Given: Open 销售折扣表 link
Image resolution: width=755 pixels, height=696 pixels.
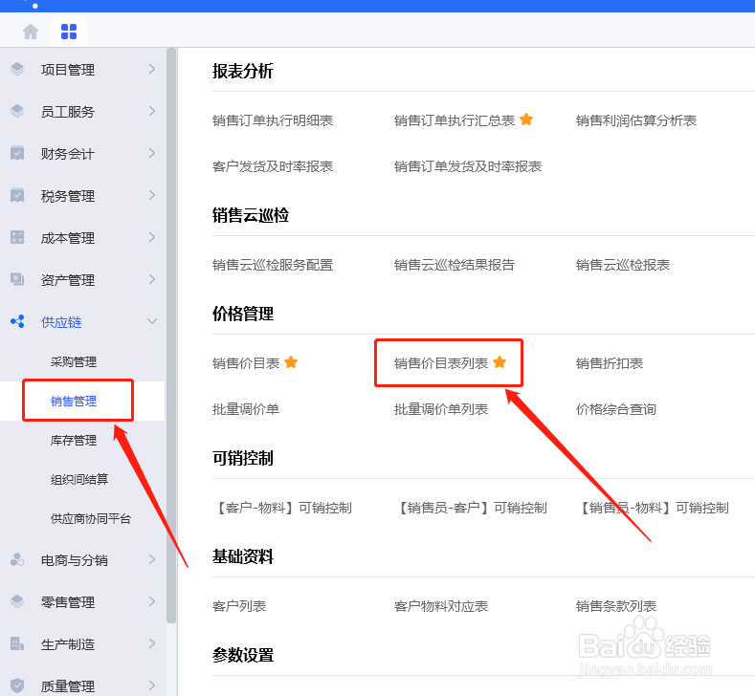Looking at the screenshot, I should [x=610, y=363].
